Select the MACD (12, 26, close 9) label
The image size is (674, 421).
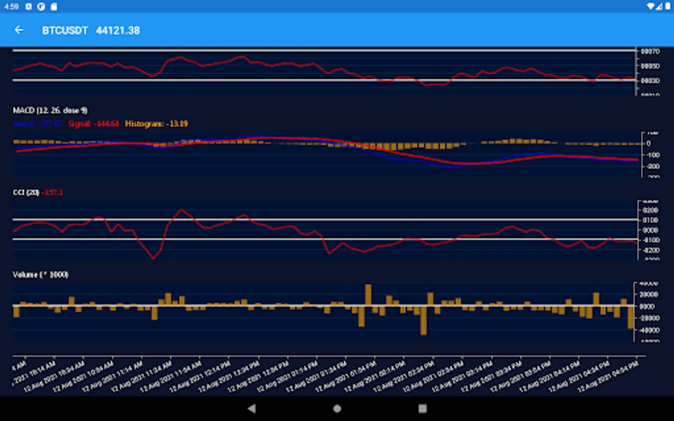coord(50,110)
